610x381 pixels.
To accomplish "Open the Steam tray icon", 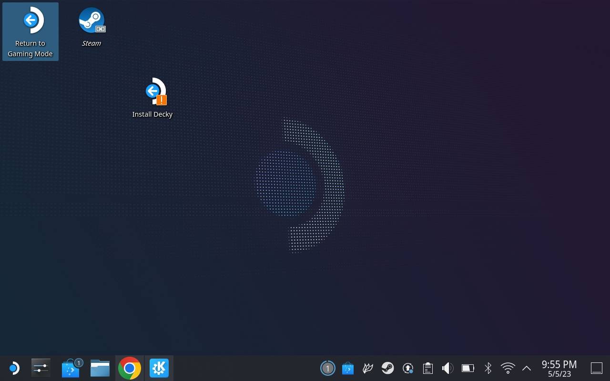I will coord(388,368).
